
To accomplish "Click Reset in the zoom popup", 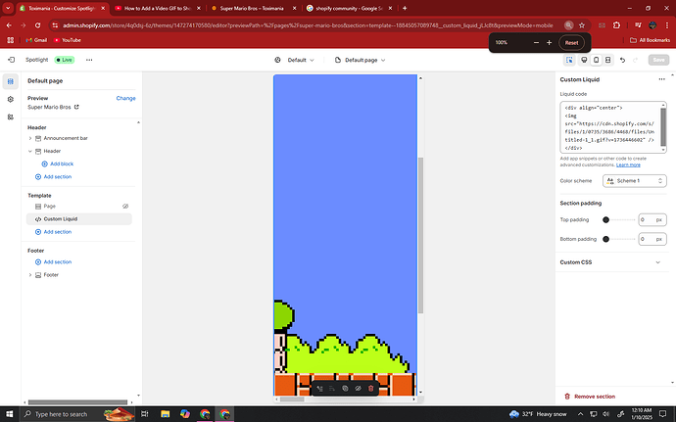I will pos(572,43).
